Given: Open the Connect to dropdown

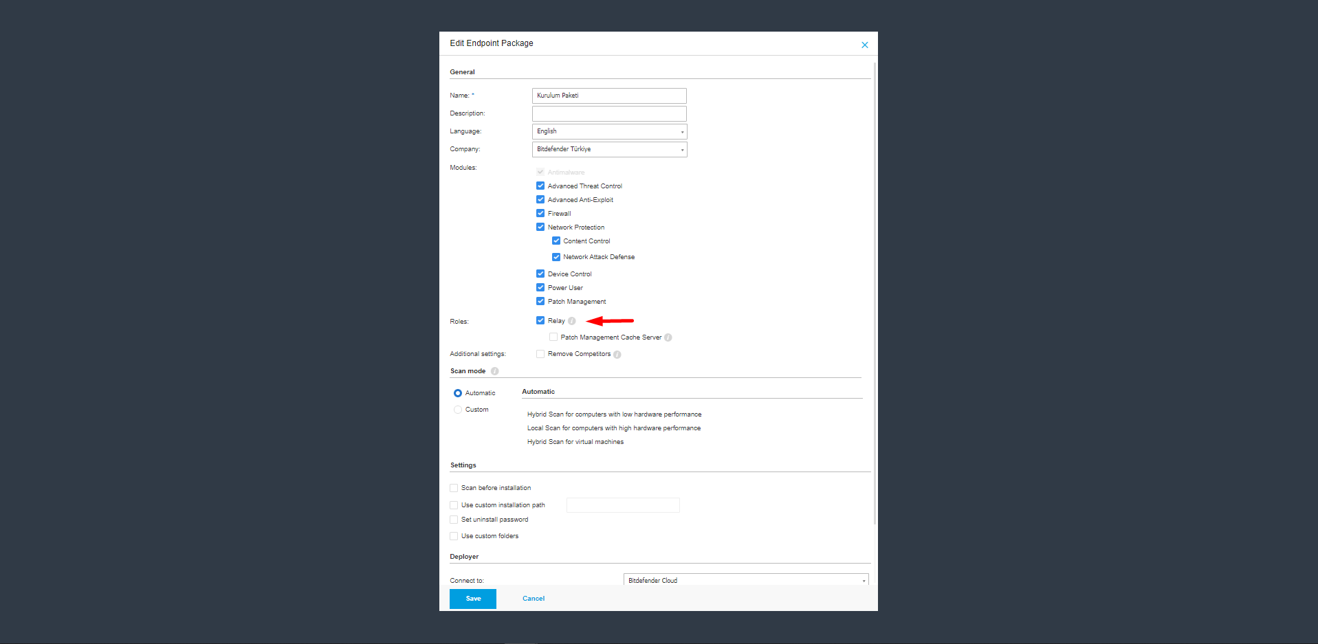Looking at the screenshot, I should [745, 580].
